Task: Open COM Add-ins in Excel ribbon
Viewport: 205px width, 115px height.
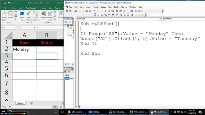Action: tap(36, 16)
